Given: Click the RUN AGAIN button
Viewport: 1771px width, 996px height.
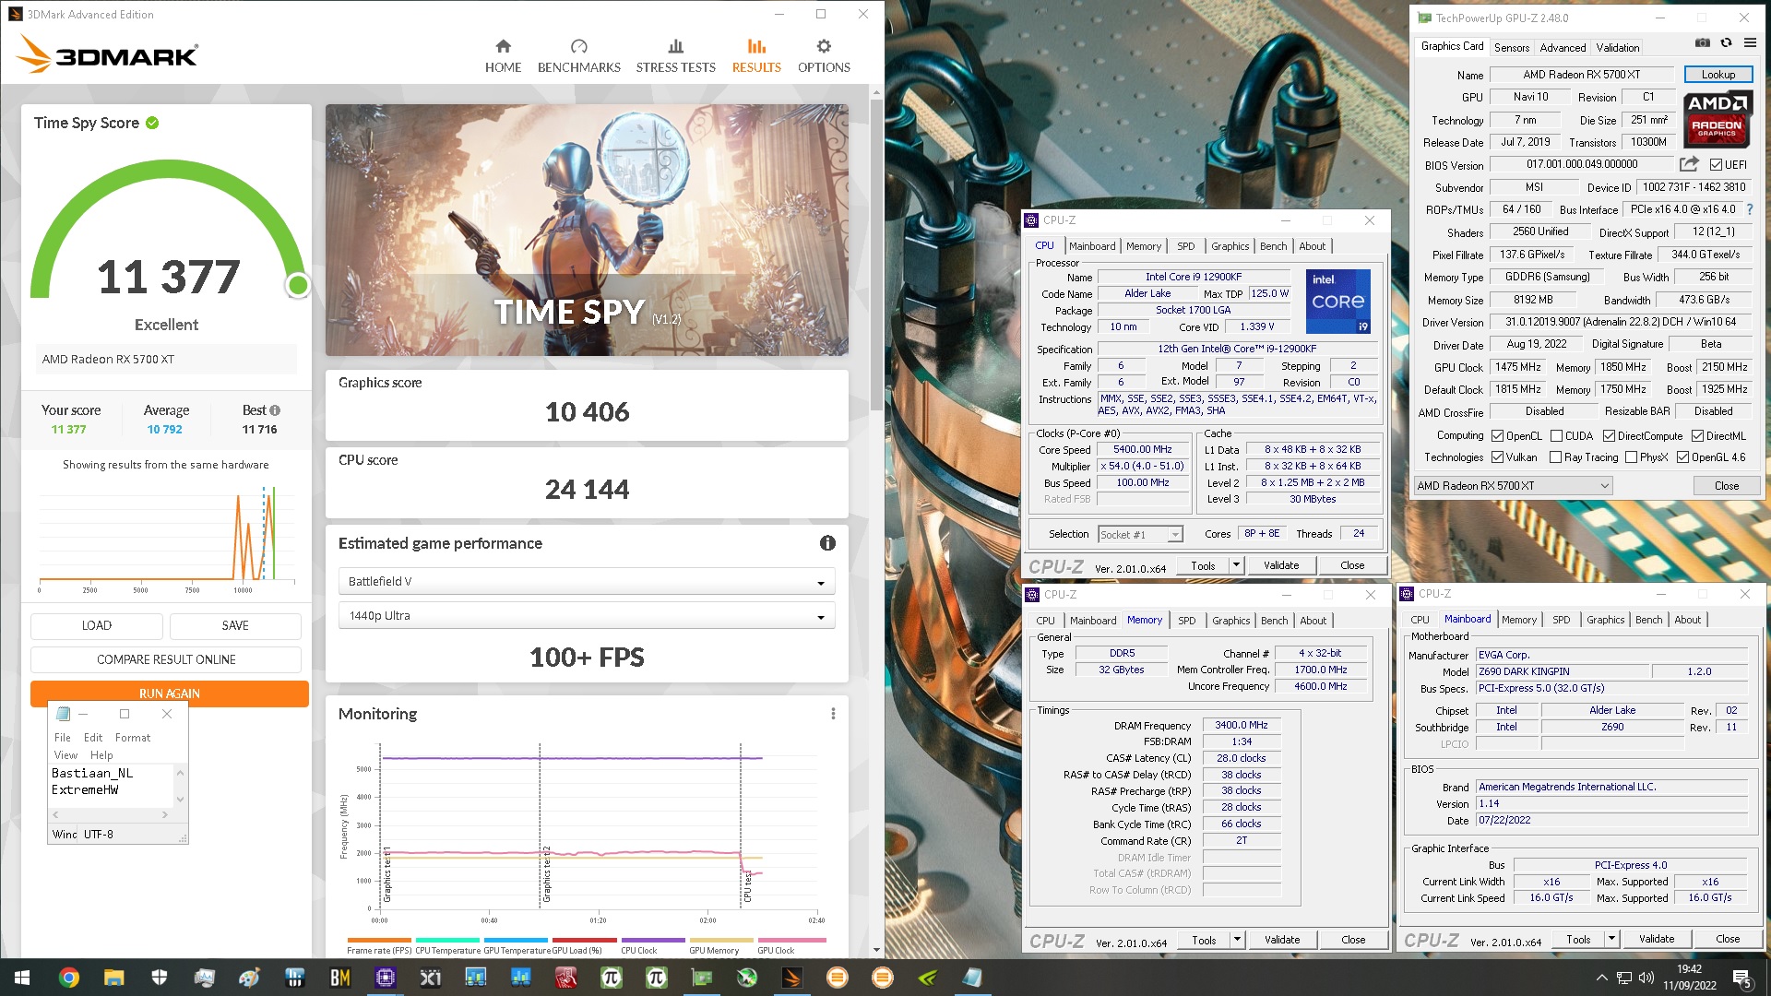Looking at the screenshot, I should 169,694.
